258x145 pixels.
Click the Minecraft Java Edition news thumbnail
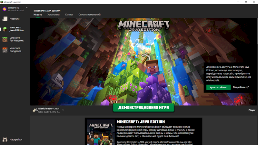pyautogui.click(x=100, y=132)
